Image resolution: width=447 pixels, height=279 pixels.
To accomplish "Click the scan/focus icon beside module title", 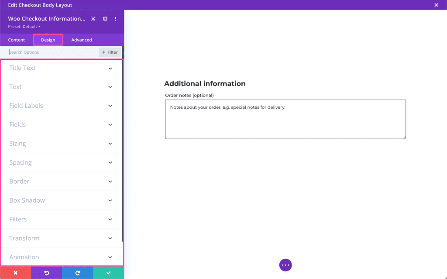I will click(93, 18).
